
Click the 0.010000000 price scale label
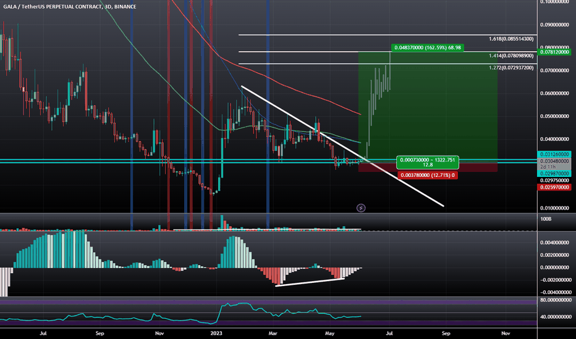[554, 208]
